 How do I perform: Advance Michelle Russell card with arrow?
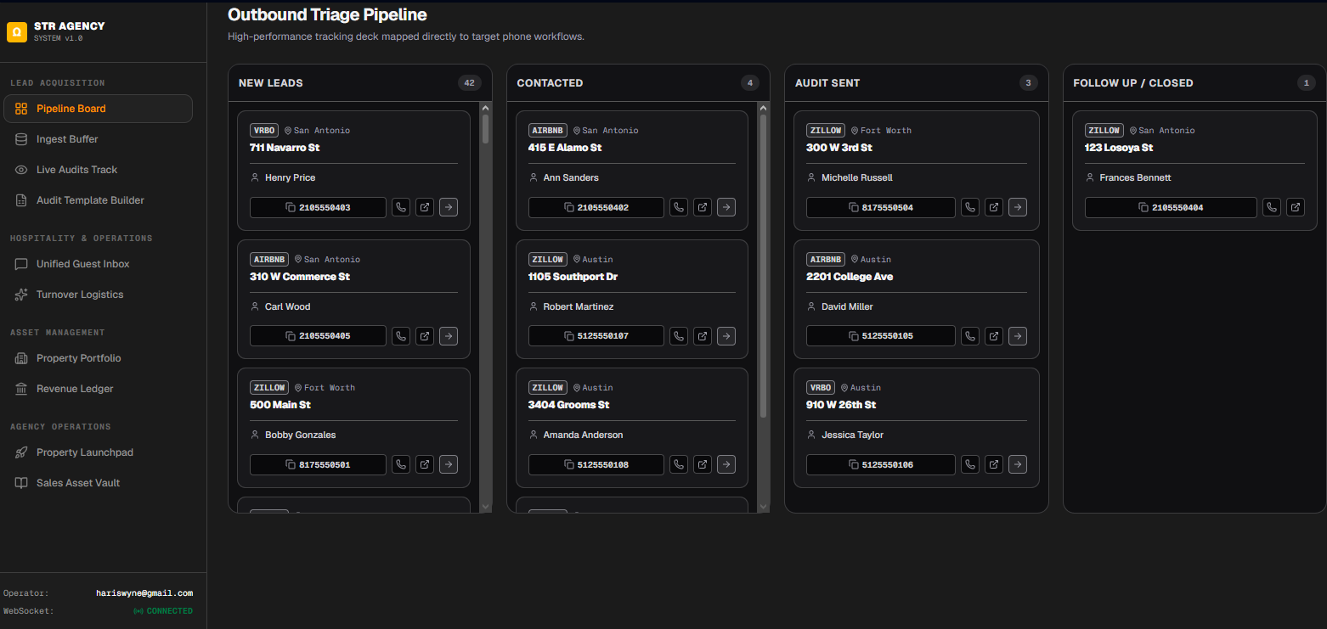coord(1018,207)
